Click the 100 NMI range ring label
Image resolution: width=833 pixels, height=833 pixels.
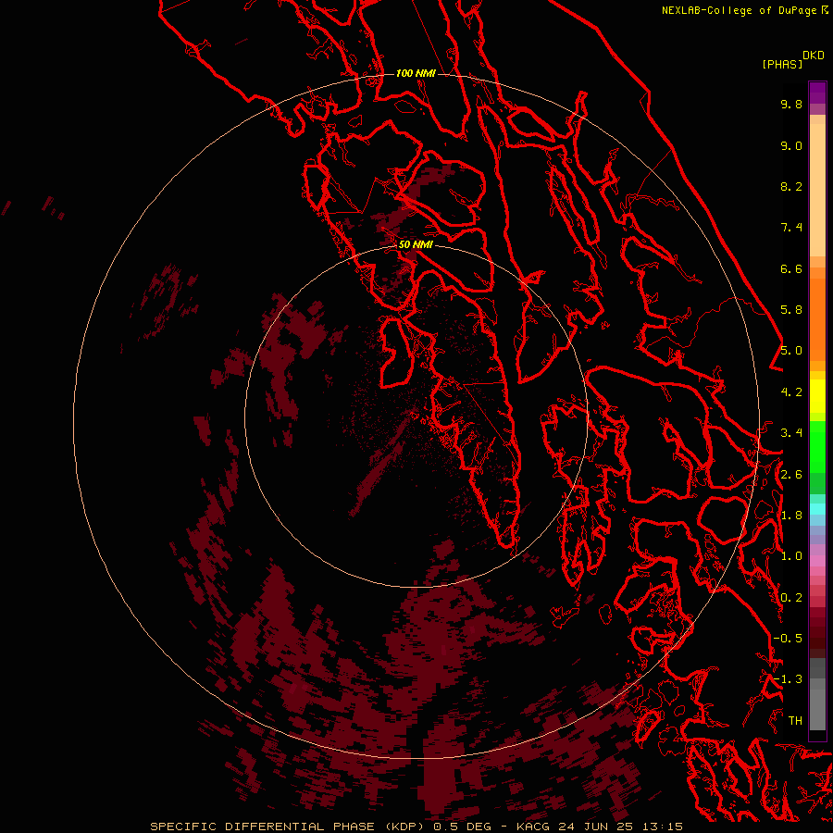416,73
